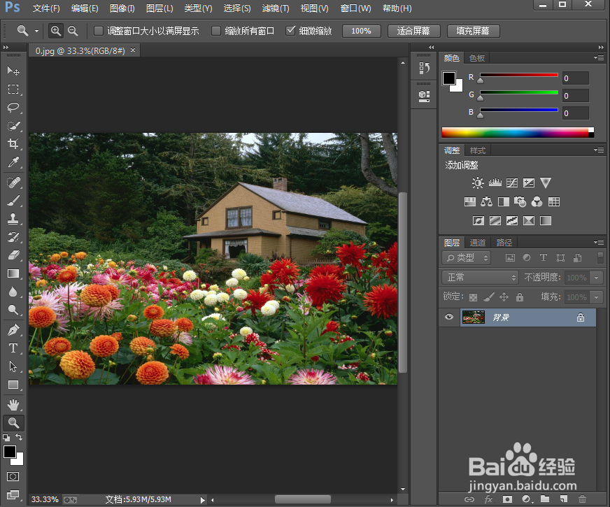The width and height of the screenshot is (610, 507).
Task: Toggle lock image pixels brush
Action: 488,297
